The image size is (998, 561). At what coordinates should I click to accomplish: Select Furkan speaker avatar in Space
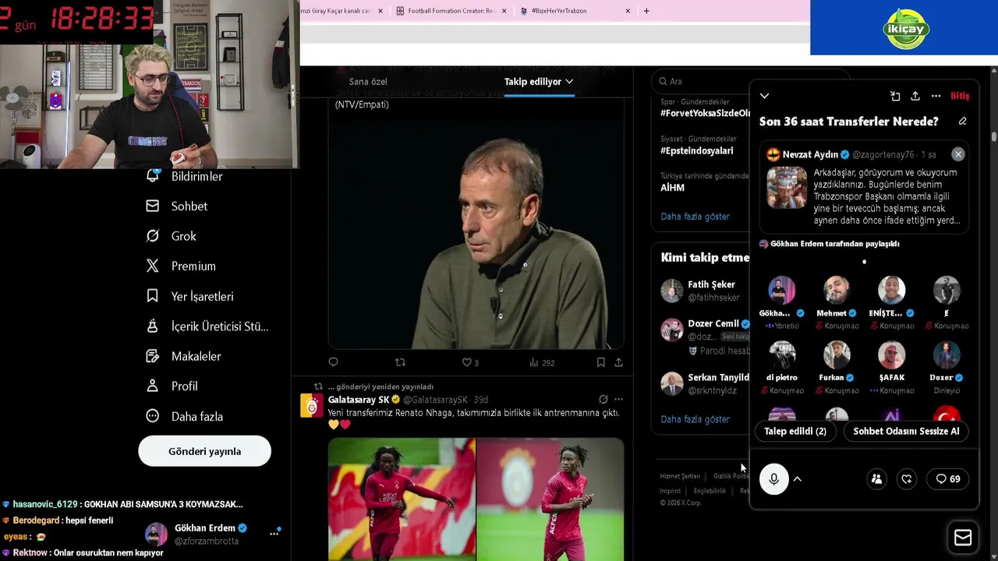pyautogui.click(x=837, y=355)
